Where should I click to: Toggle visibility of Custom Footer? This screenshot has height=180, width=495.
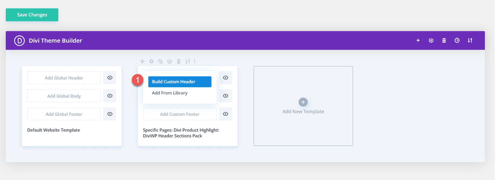226,114
